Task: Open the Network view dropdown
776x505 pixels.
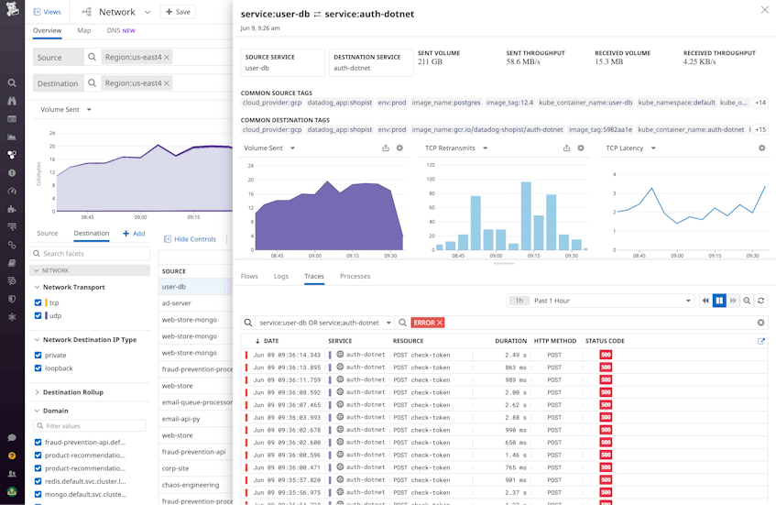Action: click(x=147, y=13)
